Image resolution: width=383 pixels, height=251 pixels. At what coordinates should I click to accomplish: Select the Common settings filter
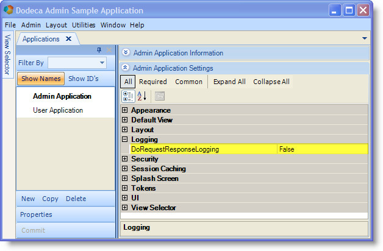(x=189, y=82)
